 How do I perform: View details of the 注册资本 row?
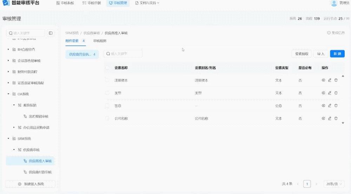point(323,80)
